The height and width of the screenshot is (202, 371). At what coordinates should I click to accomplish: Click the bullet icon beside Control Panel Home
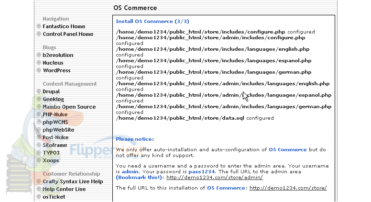pyautogui.click(x=39, y=34)
